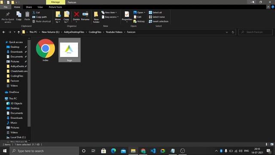Image resolution: width=275 pixels, height=155 pixels.
Task: Go back to previous folder
Action: coord(4,32)
